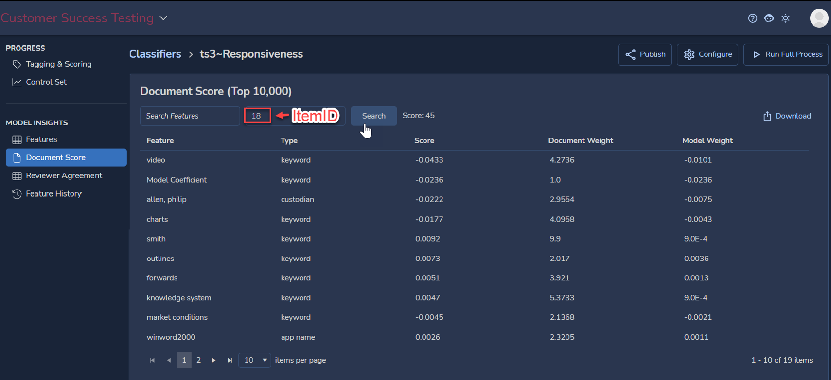831x380 pixels.
Task: Open the user profile avatar
Action: click(819, 18)
